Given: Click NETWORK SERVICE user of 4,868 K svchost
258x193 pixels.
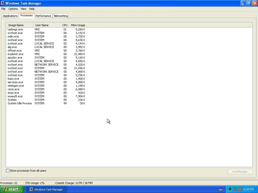Looking at the screenshot, I should pyautogui.click(x=47, y=72).
